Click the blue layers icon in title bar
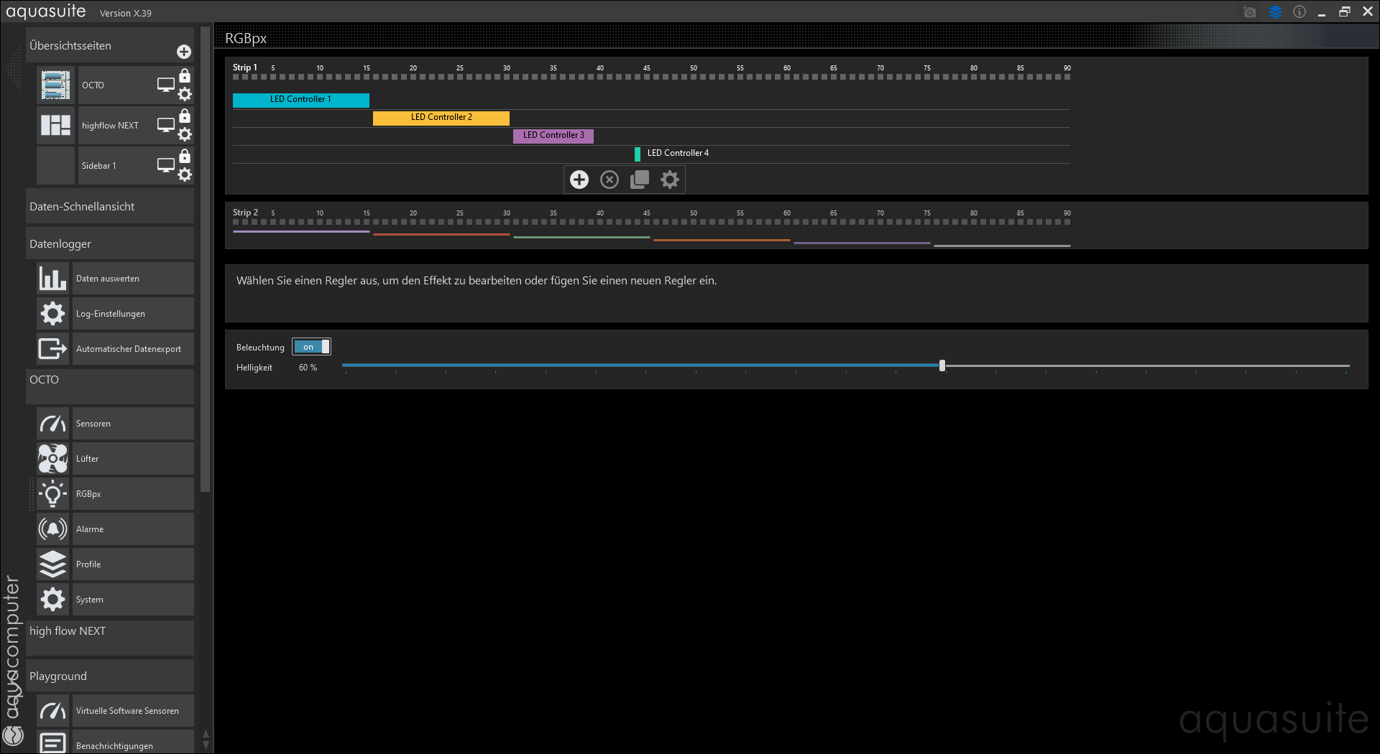 click(x=1276, y=11)
